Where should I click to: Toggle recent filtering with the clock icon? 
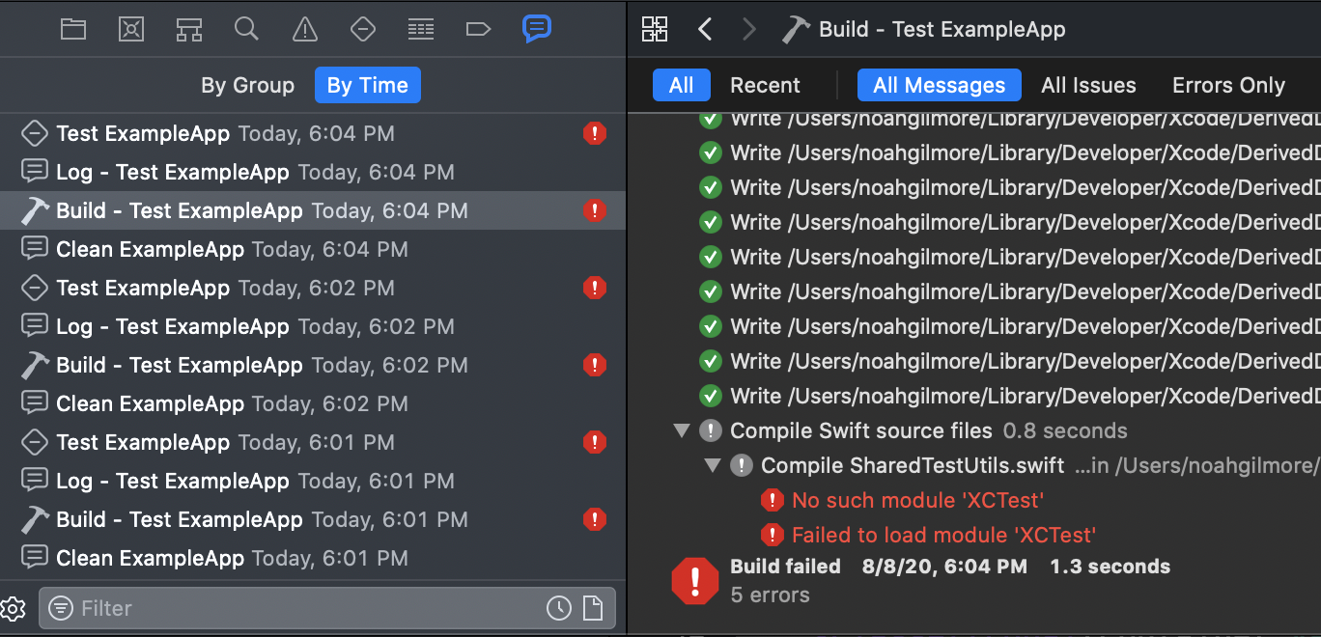[x=560, y=608]
